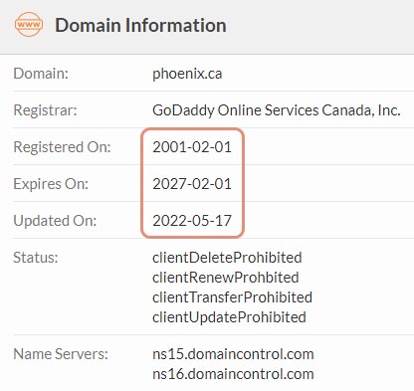Click the clientTransferProhibited status entry
Image resolution: width=414 pixels, height=391 pixels.
click(232, 297)
